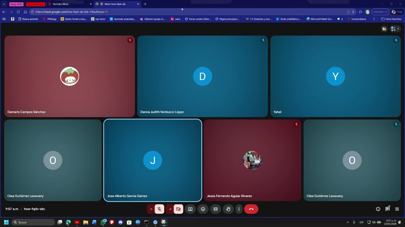Screen dimensions: 405x227
Task: Show hidden system tray icons
Action: tap(347, 222)
